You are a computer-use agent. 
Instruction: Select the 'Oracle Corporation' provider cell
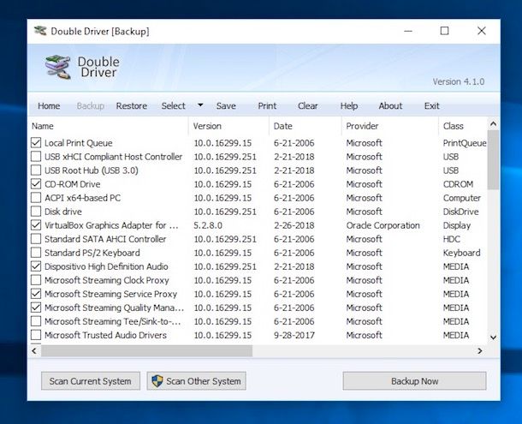[383, 225]
